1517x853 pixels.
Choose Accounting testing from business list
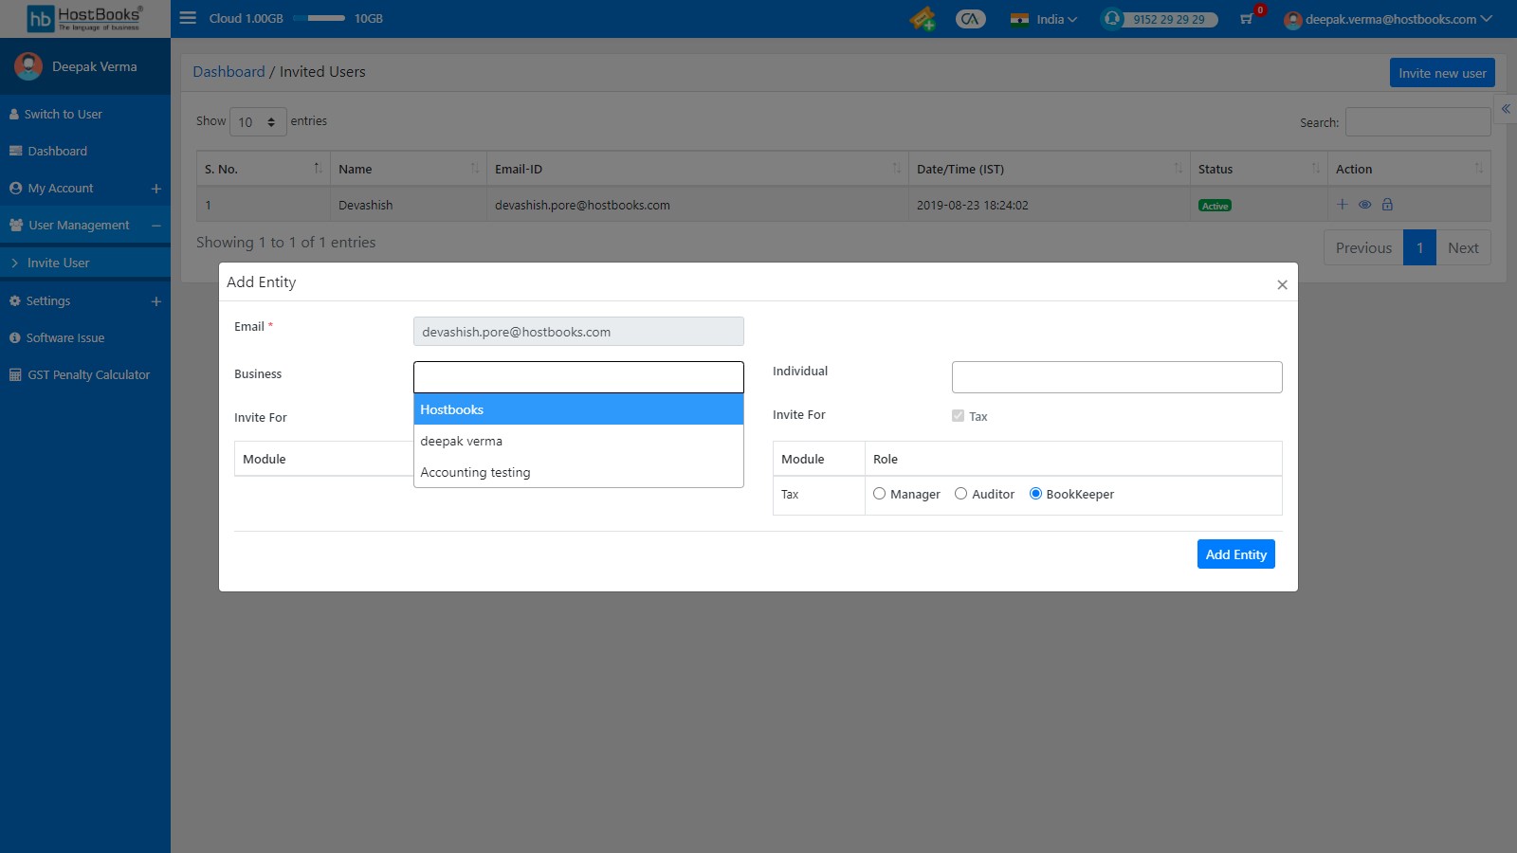[578, 472]
